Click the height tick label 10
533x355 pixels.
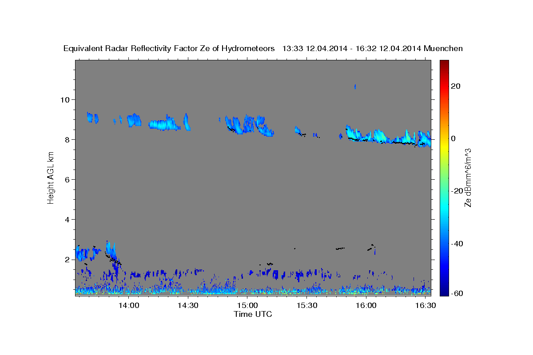(65, 99)
